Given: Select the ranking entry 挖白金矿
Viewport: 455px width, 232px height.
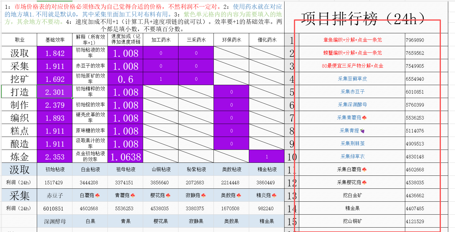Looking at the screenshot, I should [352, 195].
